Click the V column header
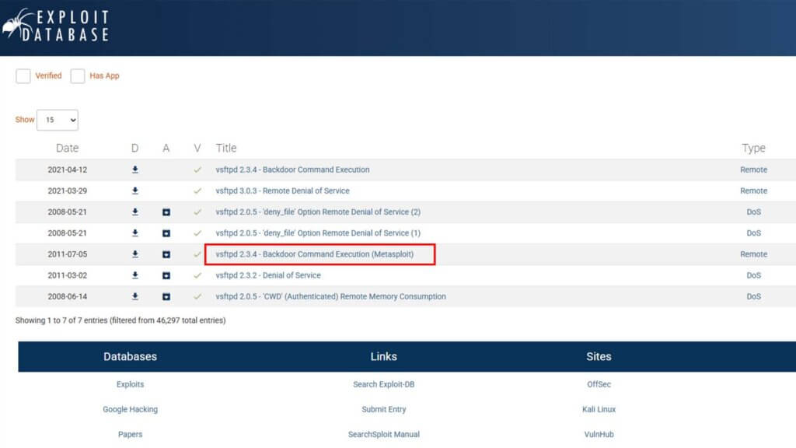This screenshot has height=448, width=796. 197,148
